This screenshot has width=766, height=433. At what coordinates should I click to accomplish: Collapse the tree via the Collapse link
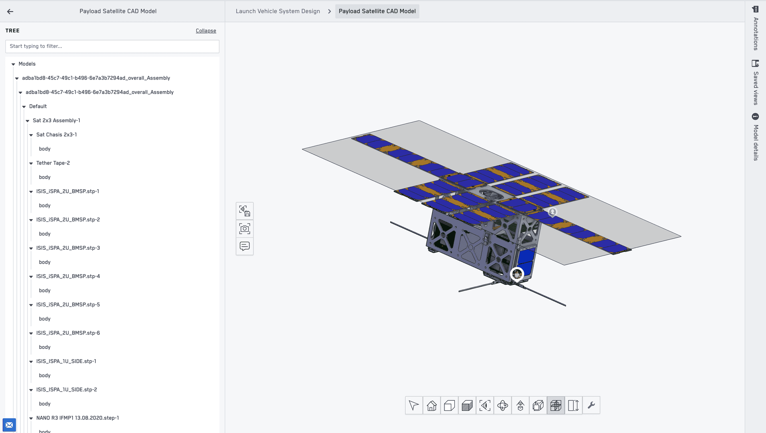[206, 31]
